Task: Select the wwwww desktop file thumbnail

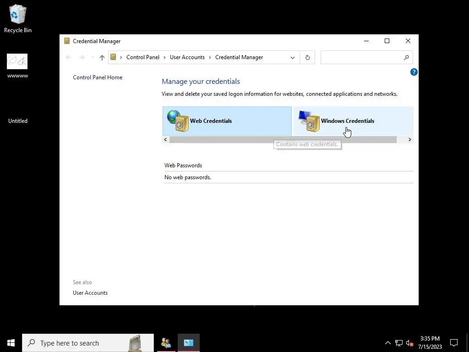Action: 17,61
